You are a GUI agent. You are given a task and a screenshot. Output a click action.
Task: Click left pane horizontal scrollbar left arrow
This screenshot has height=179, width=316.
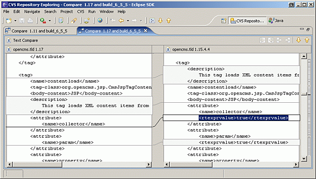coord(9,165)
